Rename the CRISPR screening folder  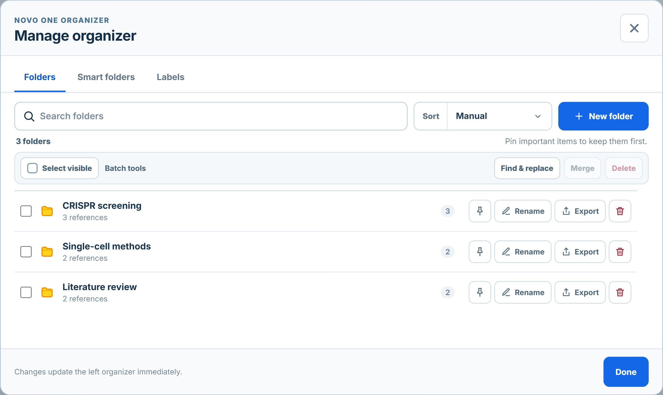pyautogui.click(x=523, y=211)
